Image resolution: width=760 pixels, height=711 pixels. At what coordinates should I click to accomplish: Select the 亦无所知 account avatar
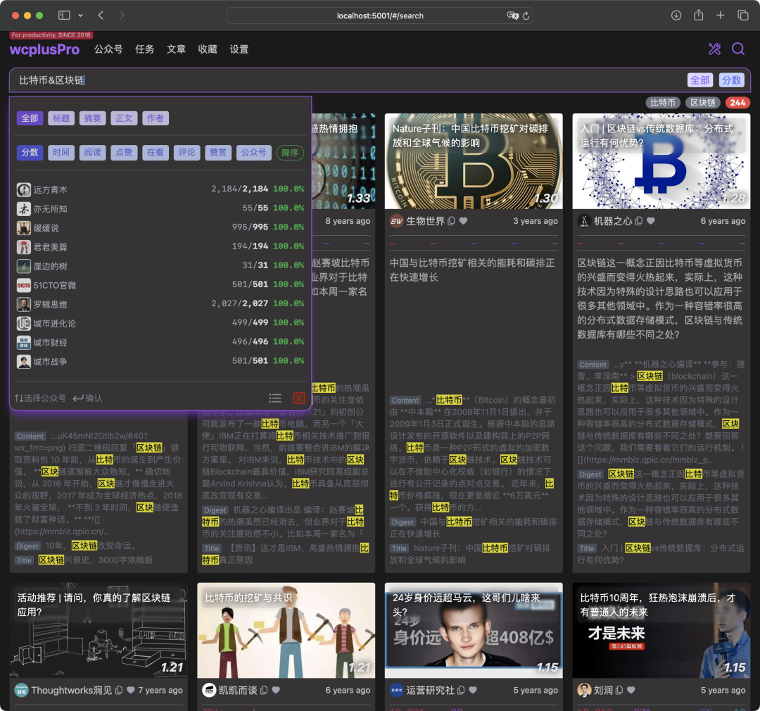(x=24, y=208)
